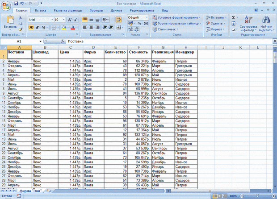Toggle wrap text
This screenshot has width=277, height=199.
click(x=118, y=20)
